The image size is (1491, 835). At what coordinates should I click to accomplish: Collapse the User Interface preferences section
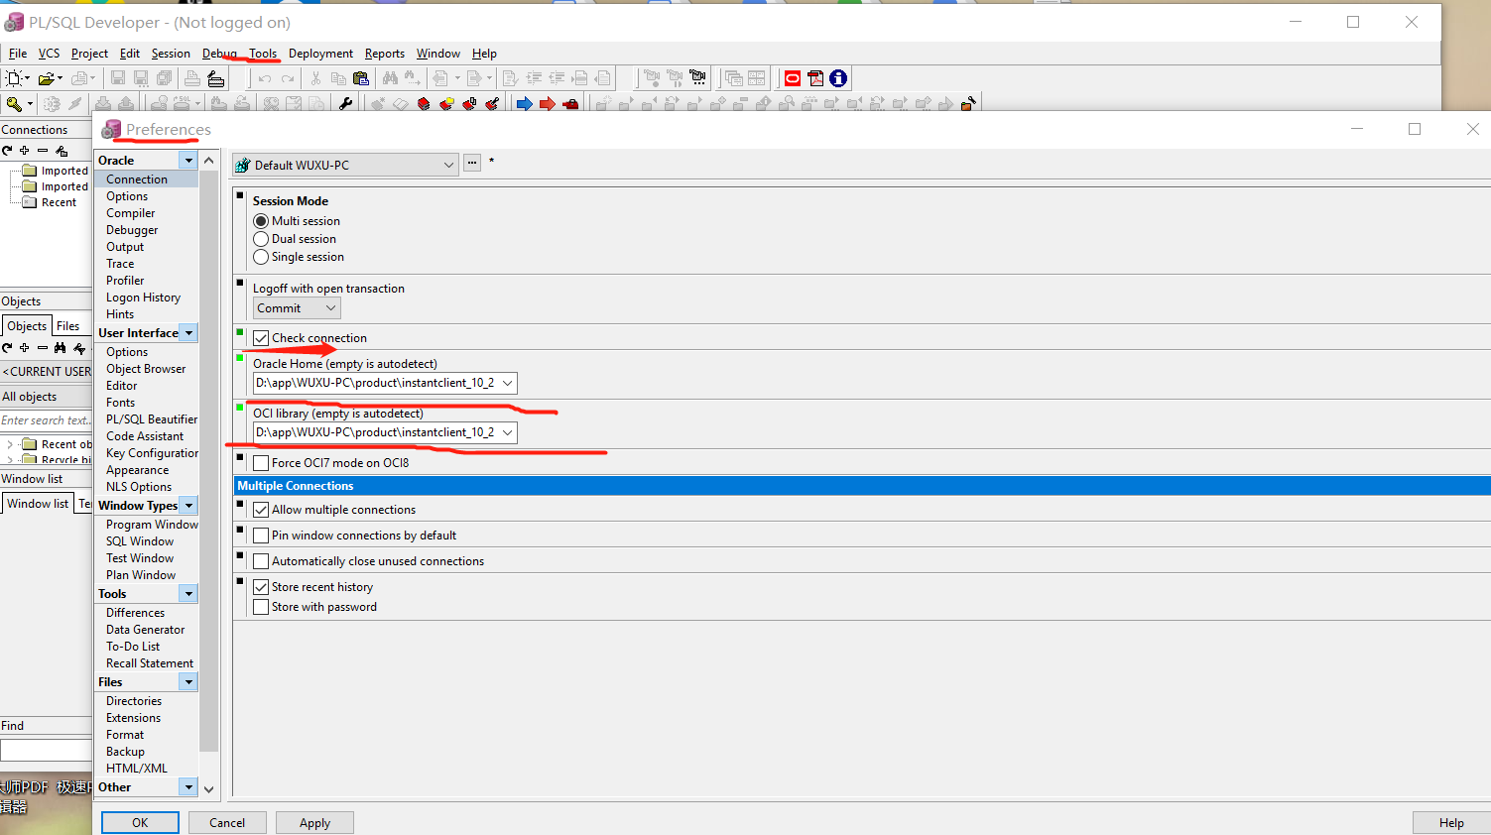point(188,333)
